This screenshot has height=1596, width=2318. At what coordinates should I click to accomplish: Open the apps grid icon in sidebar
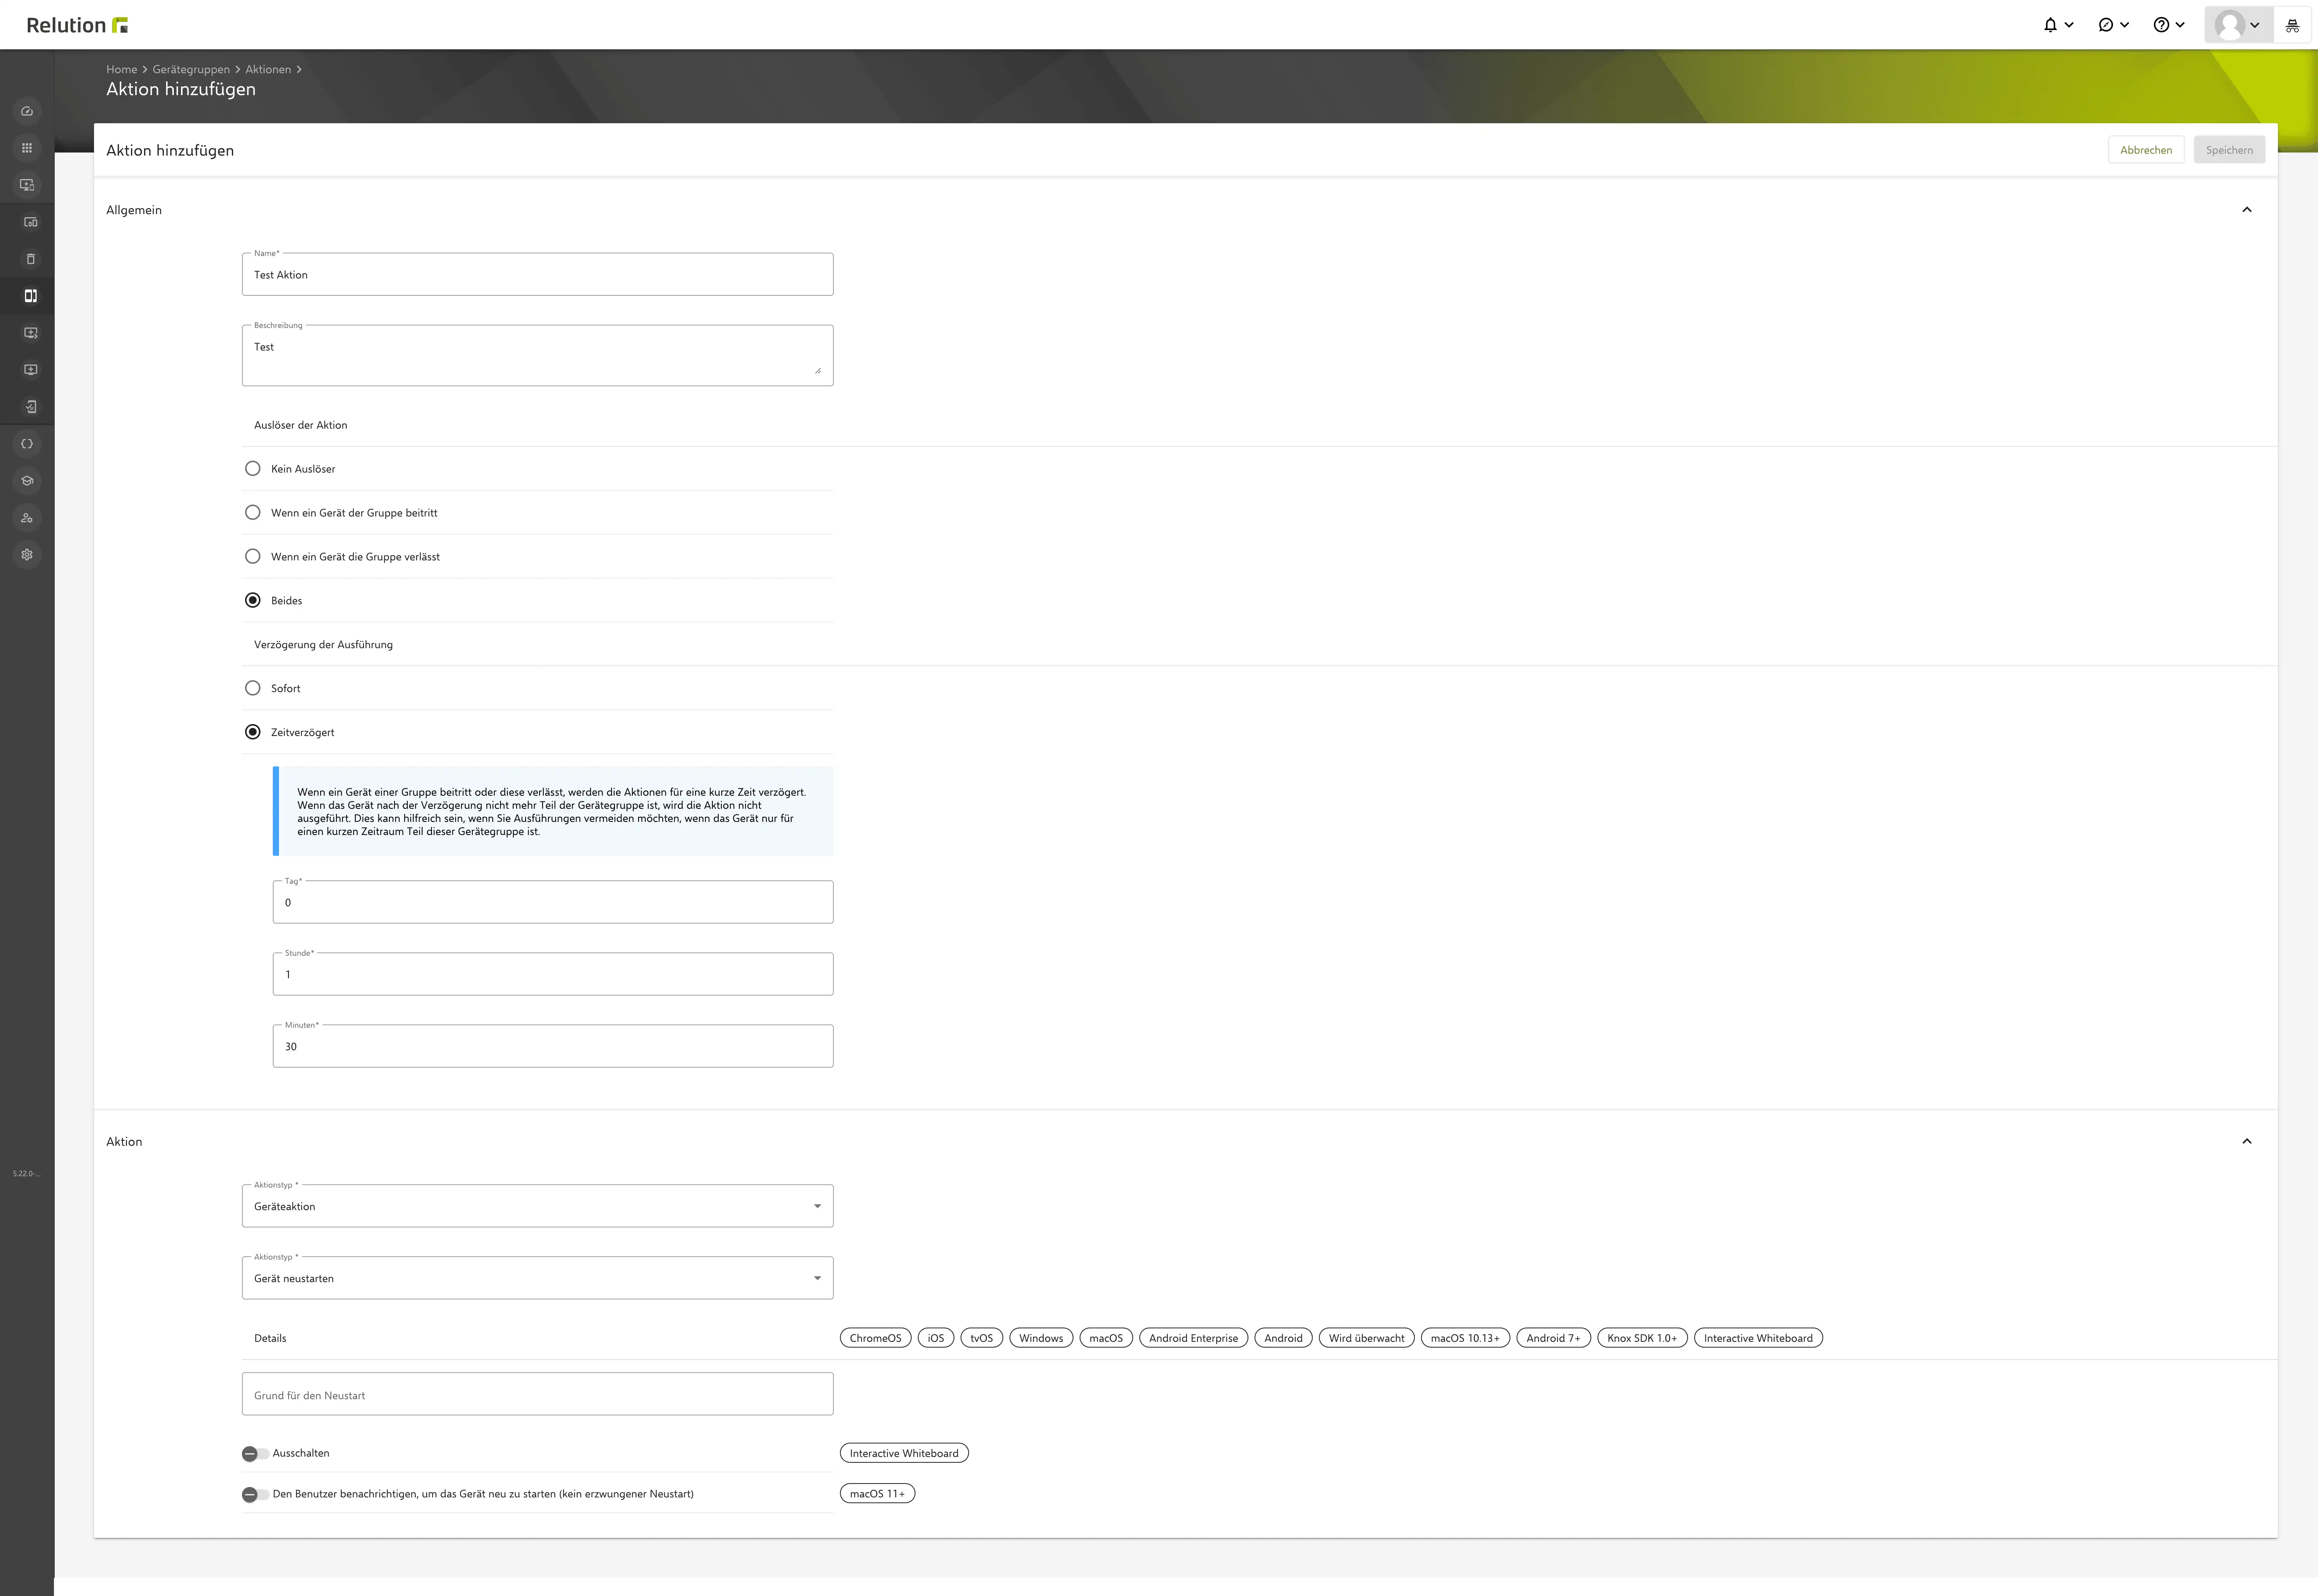[x=27, y=148]
